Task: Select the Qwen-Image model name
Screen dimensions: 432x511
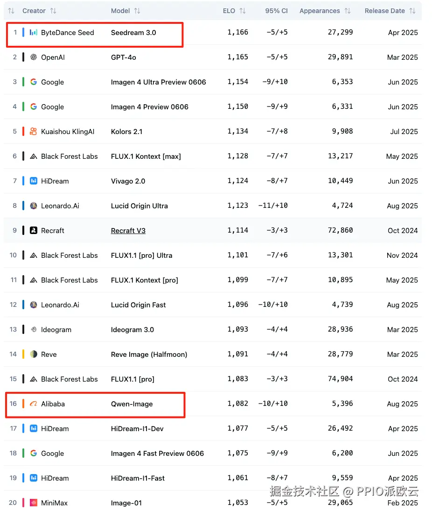Action: [x=132, y=404]
